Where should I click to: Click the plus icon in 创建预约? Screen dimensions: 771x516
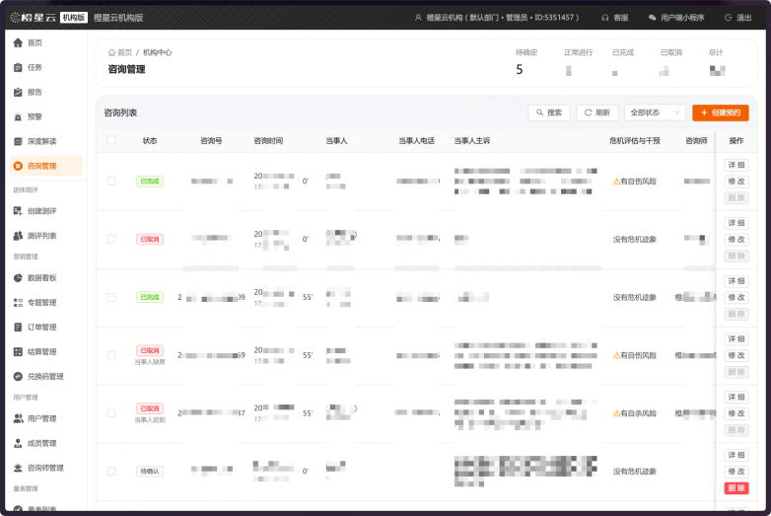click(x=704, y=112)
